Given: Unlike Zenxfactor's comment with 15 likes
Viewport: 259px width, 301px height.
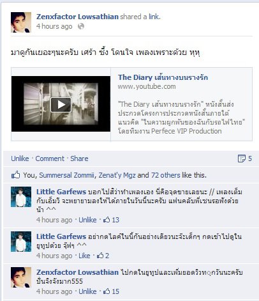Looking at the screenshot, I should 87,291.
